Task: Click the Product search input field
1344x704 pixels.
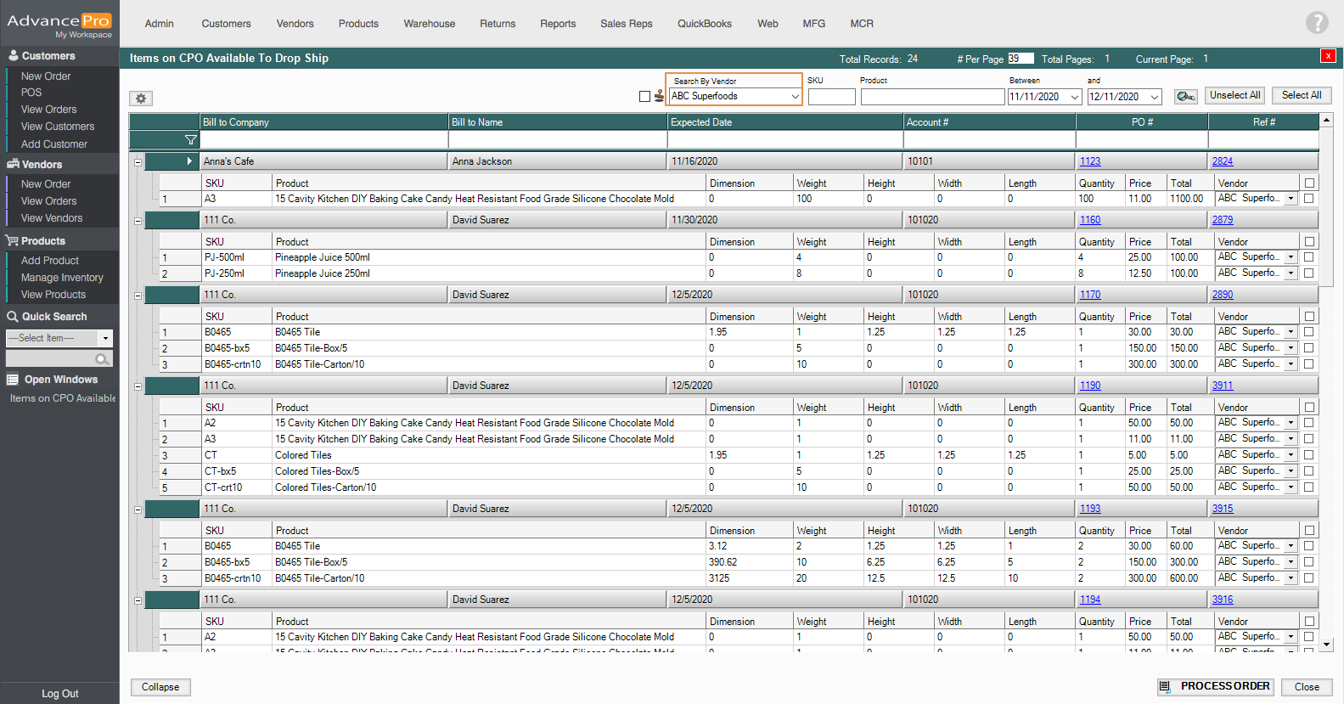Action: (931, 97)
